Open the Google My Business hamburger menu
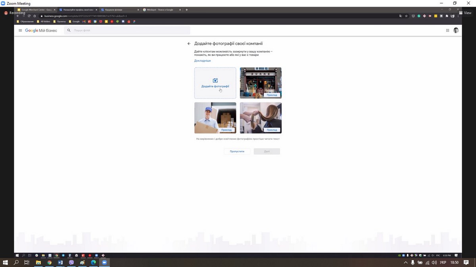The height and width of the screenshot is (267, 476). pyautogui.click(x=20, y=30)
